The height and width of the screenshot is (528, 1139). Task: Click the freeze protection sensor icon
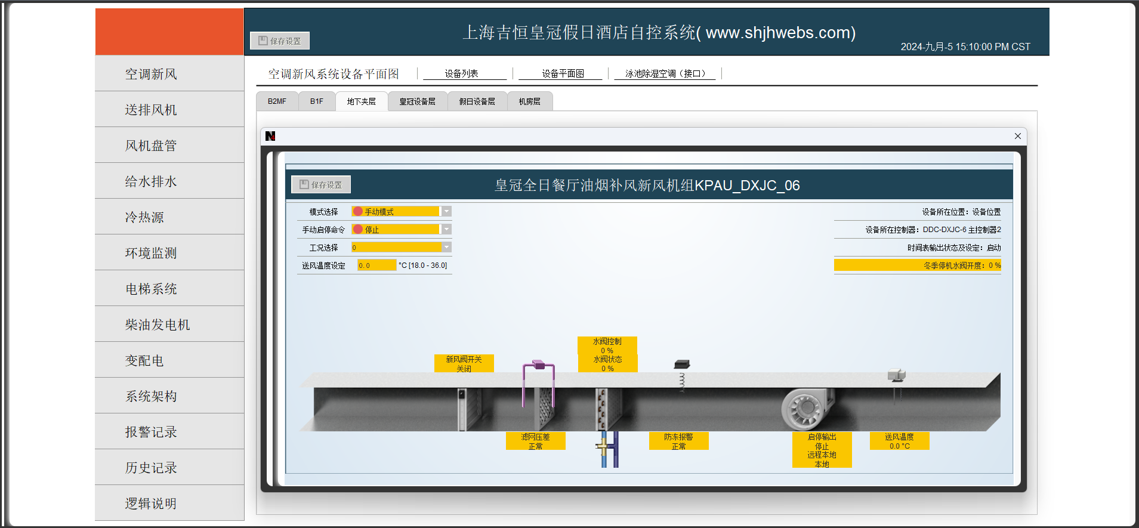[682, 375]
